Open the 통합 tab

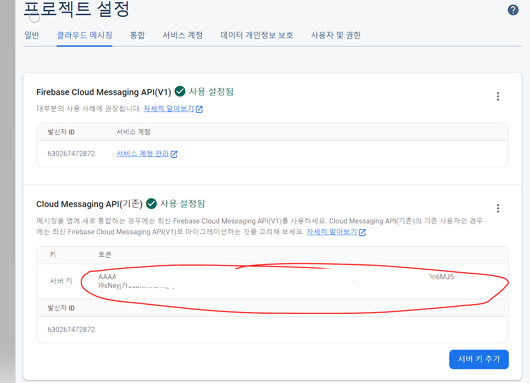pos(137,35)
